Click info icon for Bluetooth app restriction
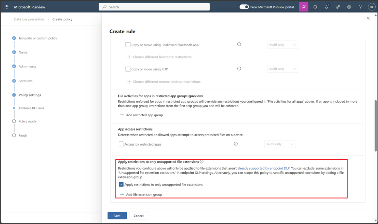 pos(239,44)
